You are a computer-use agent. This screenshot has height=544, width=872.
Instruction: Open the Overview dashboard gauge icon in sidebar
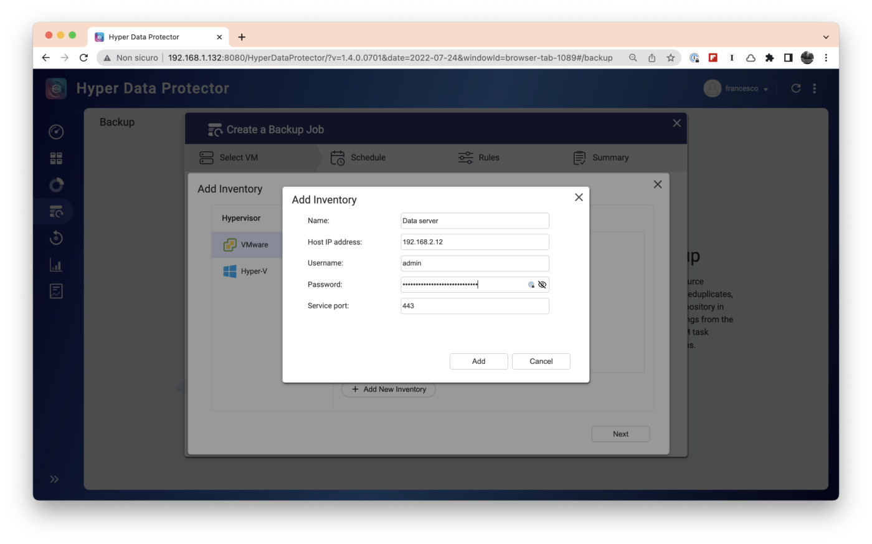pos(56,131)
